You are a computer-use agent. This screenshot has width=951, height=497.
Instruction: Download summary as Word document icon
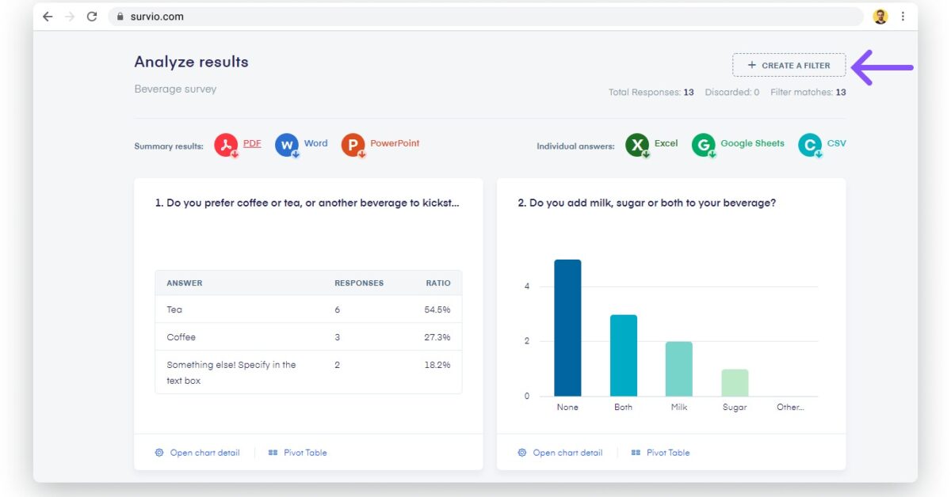(x=287, y=145)
